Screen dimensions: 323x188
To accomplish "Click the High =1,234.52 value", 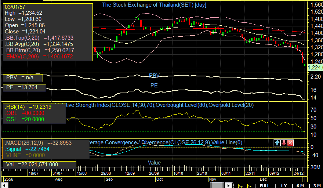I will tap(23, 13).
